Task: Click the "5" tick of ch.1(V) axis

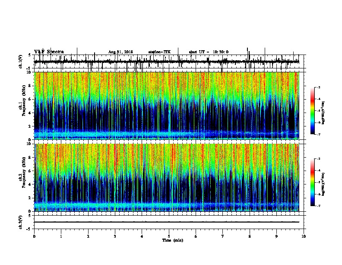Action: tap(30, 55)
